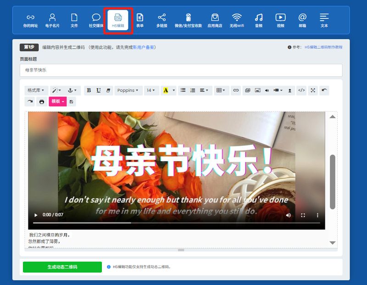
Task: Enter video fullscreen mode
Action: click(303, 215)
